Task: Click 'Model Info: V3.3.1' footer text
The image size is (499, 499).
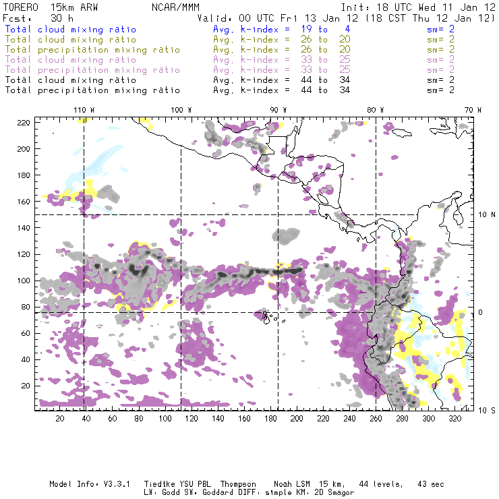Action: coord(90,484)
